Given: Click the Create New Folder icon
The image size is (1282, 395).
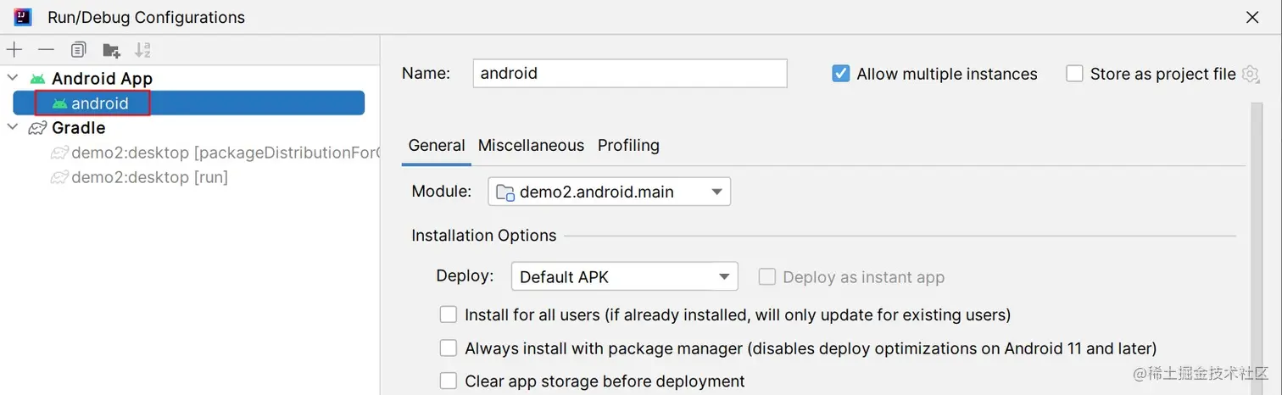Looking at the screenshot, I should (111, 50).
